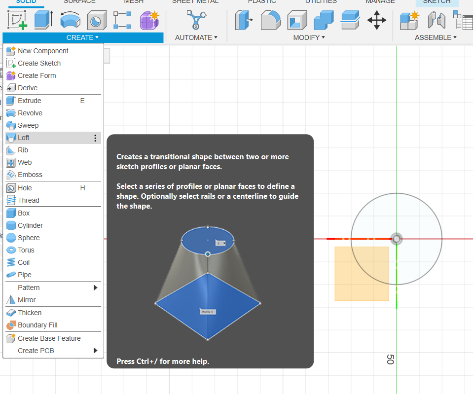Choose Create Base Feature entry
Screen dimensions: 473x394
click(53, 338)
